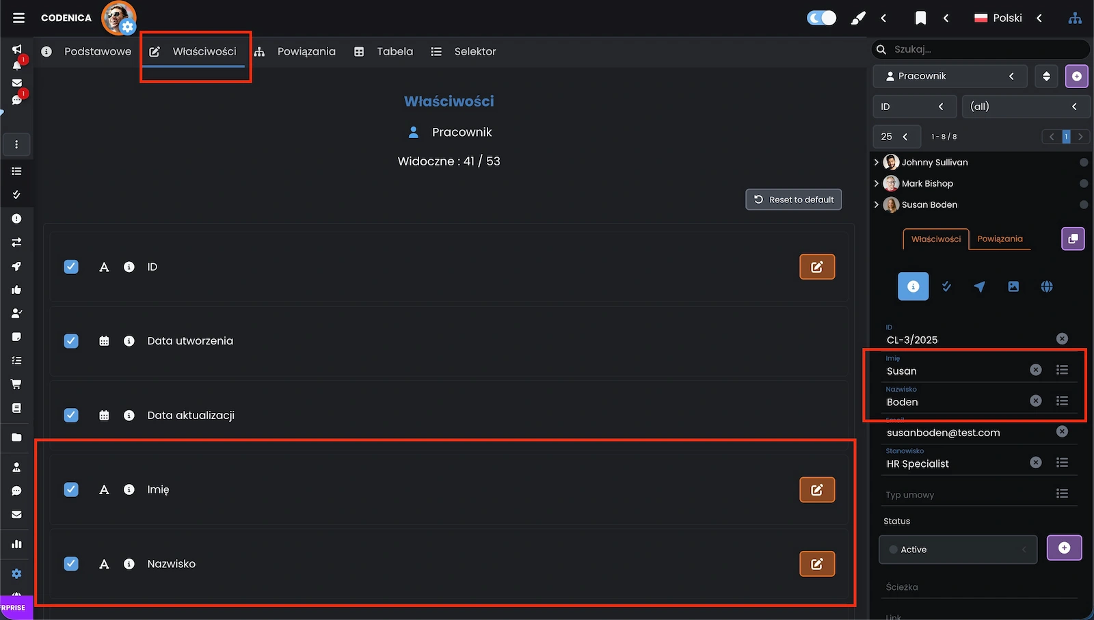Toggle the dark mode switch
The width and height of the screenshot is (1094, 620).
(x=821, y=18)
